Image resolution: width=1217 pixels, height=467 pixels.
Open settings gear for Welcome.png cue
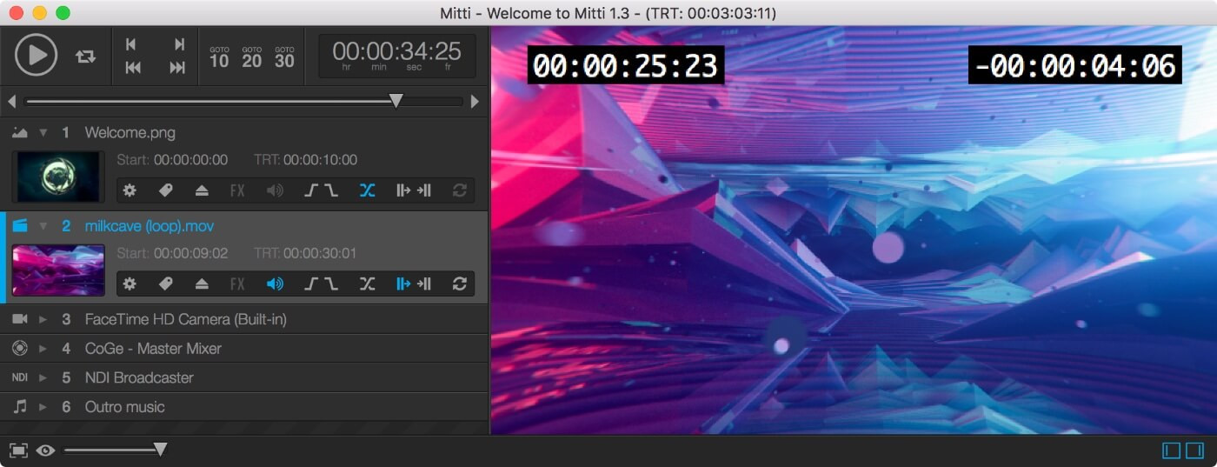(x=130, y=190)
